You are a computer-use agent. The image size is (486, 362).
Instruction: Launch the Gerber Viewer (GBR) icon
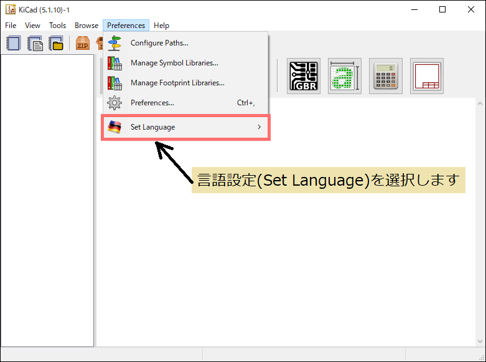coord(304,76)
